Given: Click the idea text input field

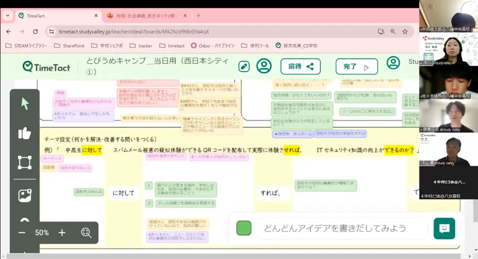Looking at the screenshot, I should (x=338, y=228).
